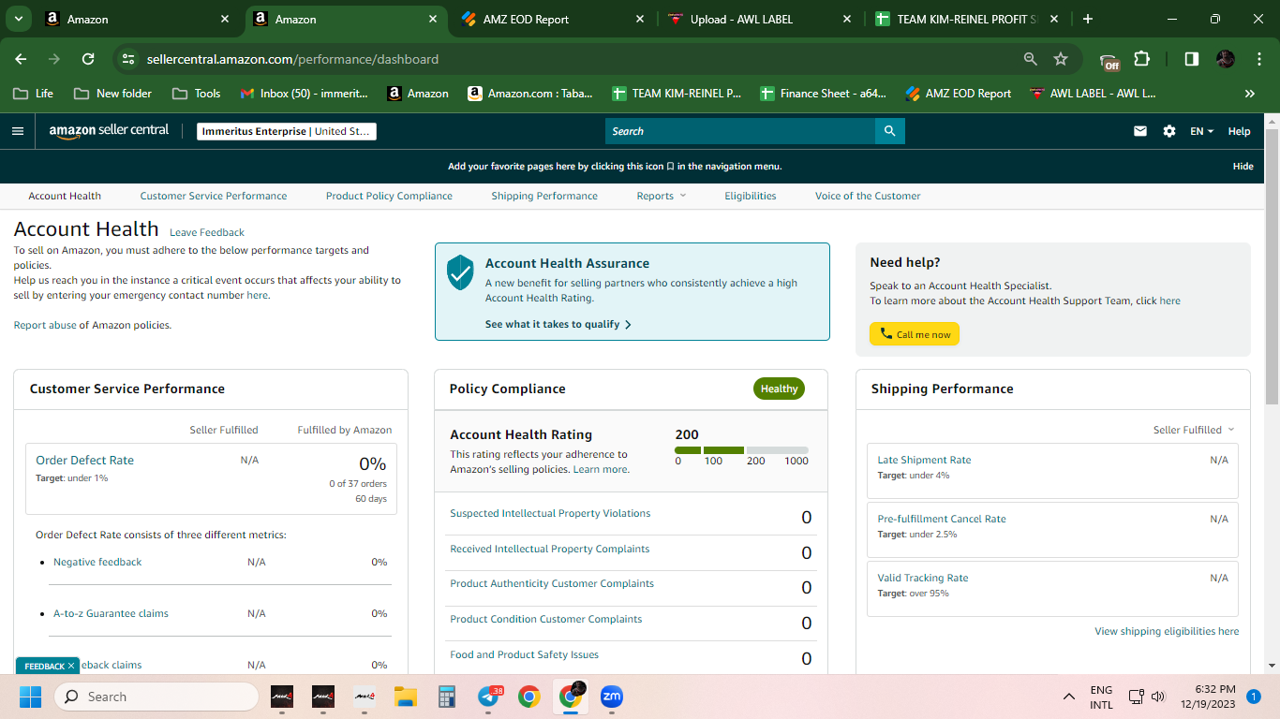The image size is (1280, 719).
Task: View site information icon beside the URL
Action: (129, 59)
